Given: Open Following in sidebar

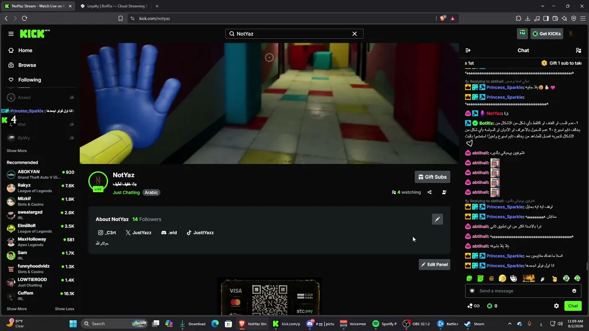Looking at the screenshot, I should pos(29,80).
